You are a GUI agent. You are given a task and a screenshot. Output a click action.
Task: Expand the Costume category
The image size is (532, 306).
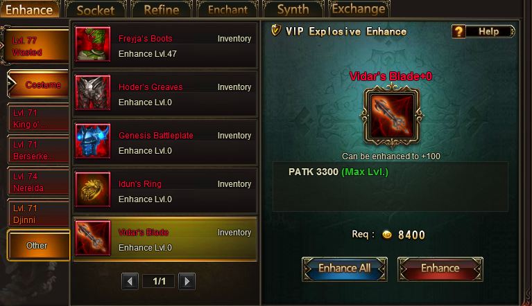[38, 84]
